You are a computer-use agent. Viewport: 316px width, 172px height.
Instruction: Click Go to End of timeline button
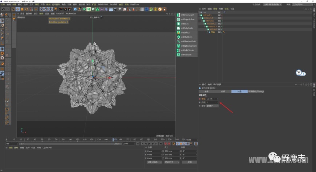[x=161, y=144]
